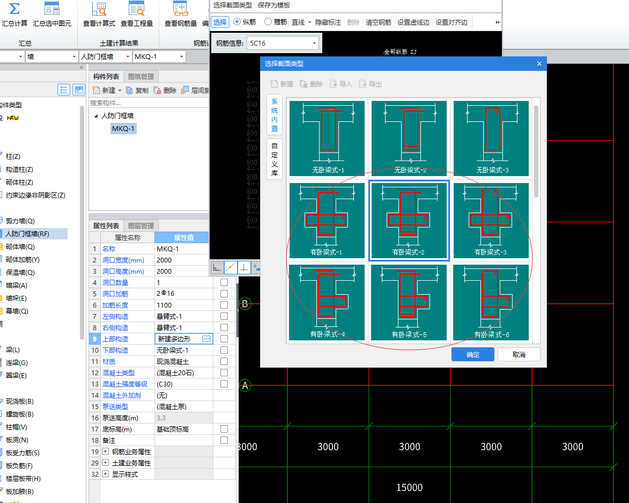Tick checkbox for 左侧构造 row
This screenshot has height=503, width=629.
click(224, 316)
